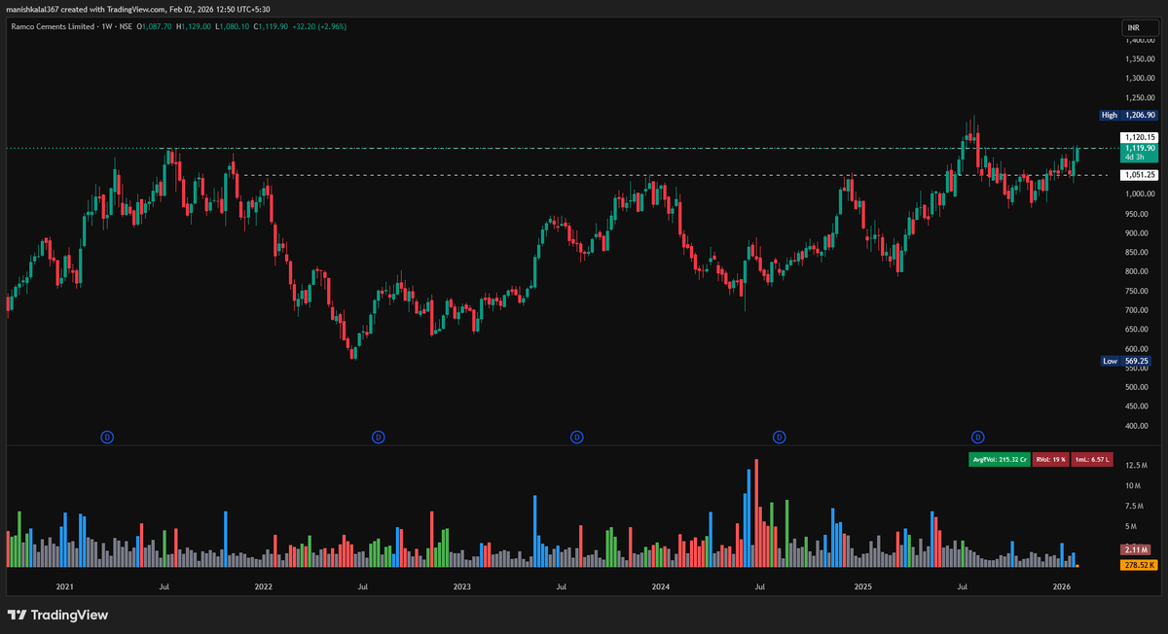Click the TradingView logo

tap(57, 615)
